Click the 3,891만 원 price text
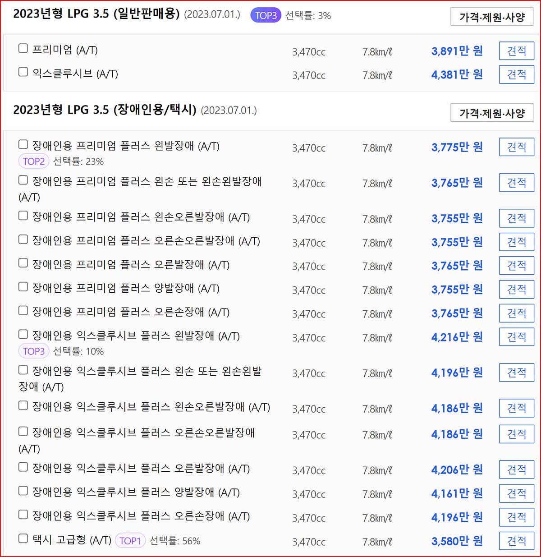 coord(456,51)
